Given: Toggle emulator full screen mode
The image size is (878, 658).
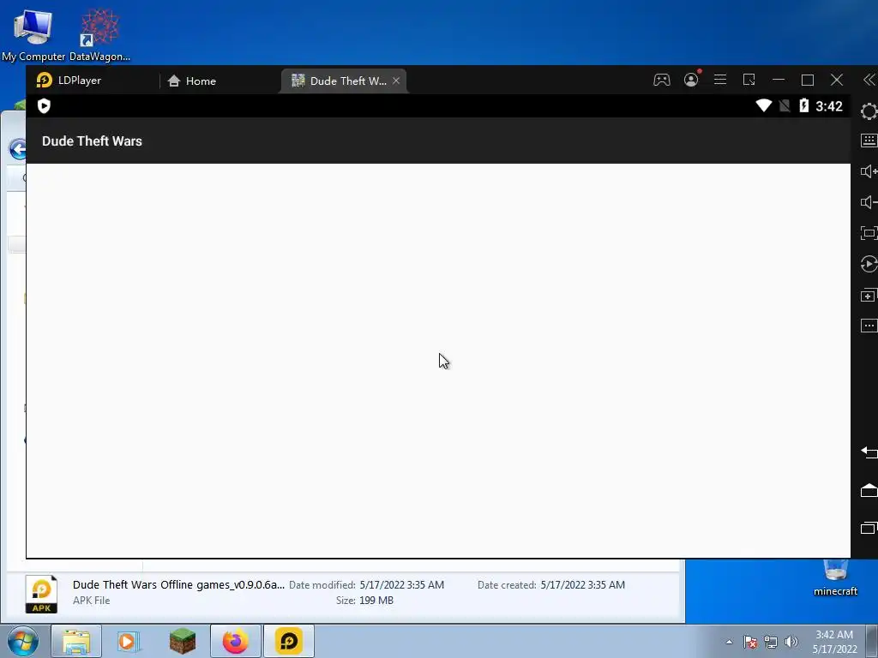Looking at the screenshot, I should tap(869, 233).
